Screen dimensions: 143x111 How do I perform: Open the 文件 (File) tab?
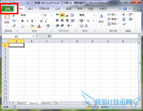point(8,9)
